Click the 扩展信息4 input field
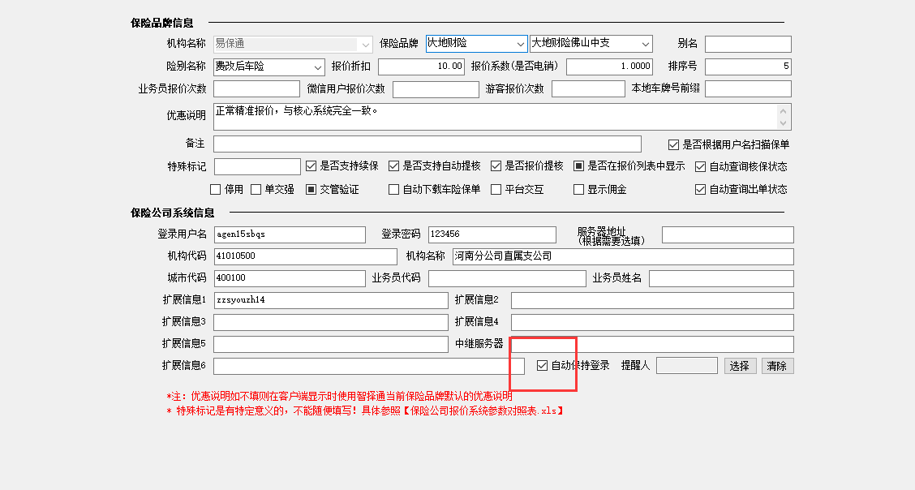915x490 pixels. click(652, 322)
